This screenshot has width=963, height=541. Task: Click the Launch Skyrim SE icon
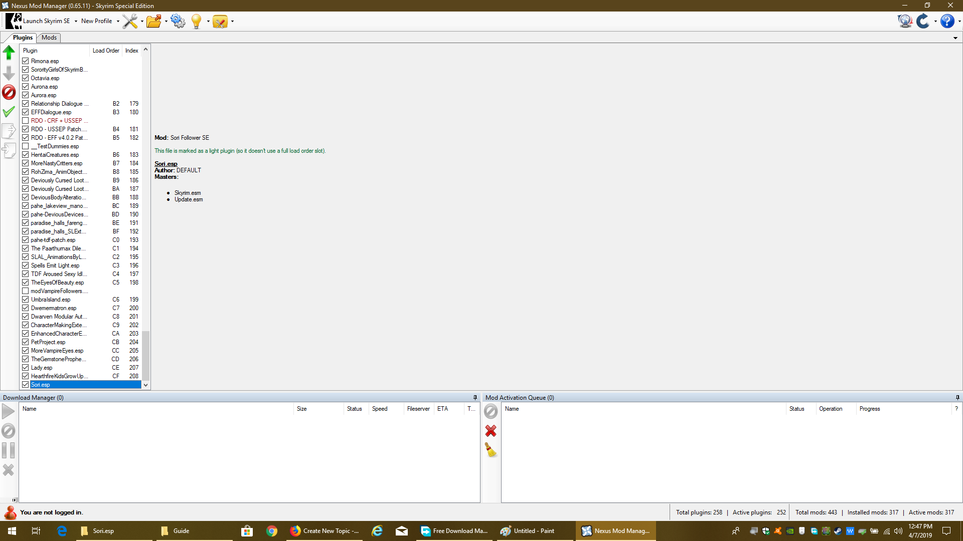tap(14, 21)
